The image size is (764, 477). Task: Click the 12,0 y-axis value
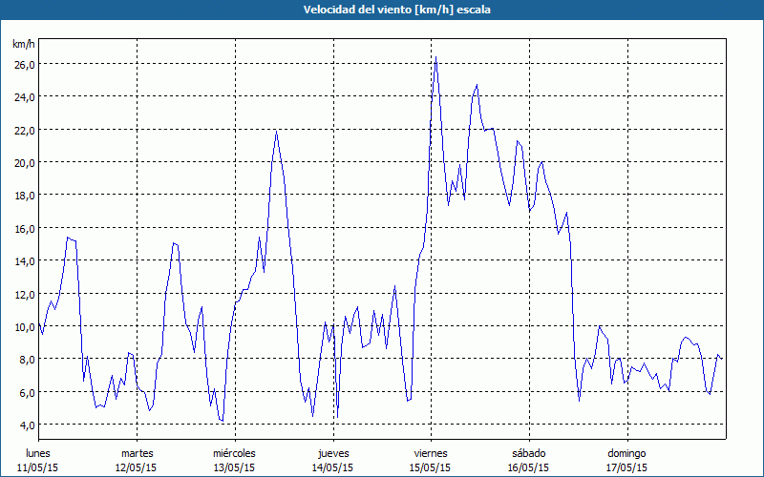24,294
